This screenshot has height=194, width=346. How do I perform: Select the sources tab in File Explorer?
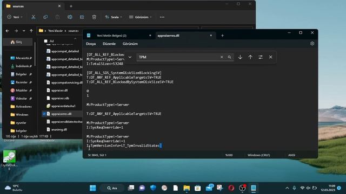(x=33, y=6)
